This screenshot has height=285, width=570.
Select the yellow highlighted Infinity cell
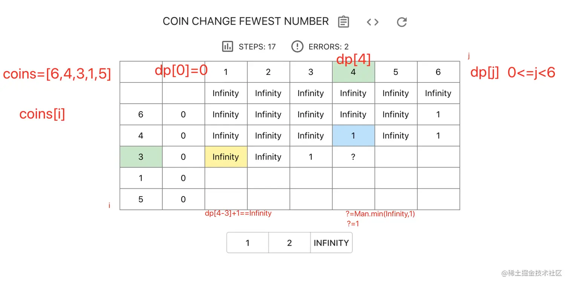226,157
